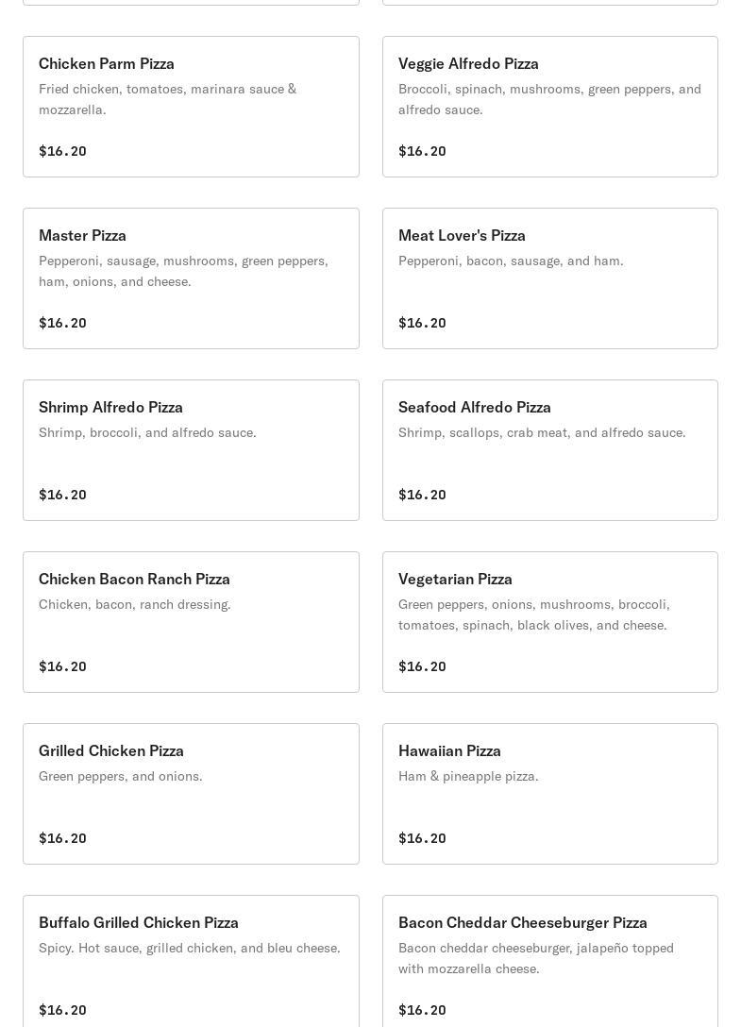Select the Seafood Alfredo Pizza card
This screenshot has height=1027, width=741.
[549, 450]
